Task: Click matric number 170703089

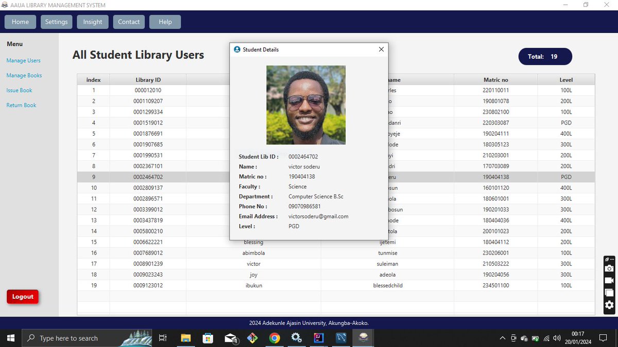Action: pyautogui.click(x=496, y=166)
